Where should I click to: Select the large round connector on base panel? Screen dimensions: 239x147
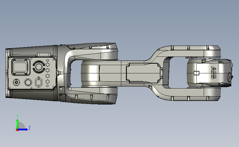pos(39,67)
